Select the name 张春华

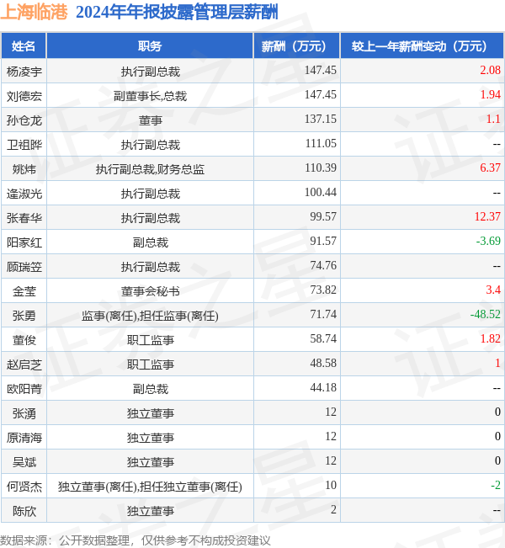pos(24,218)
